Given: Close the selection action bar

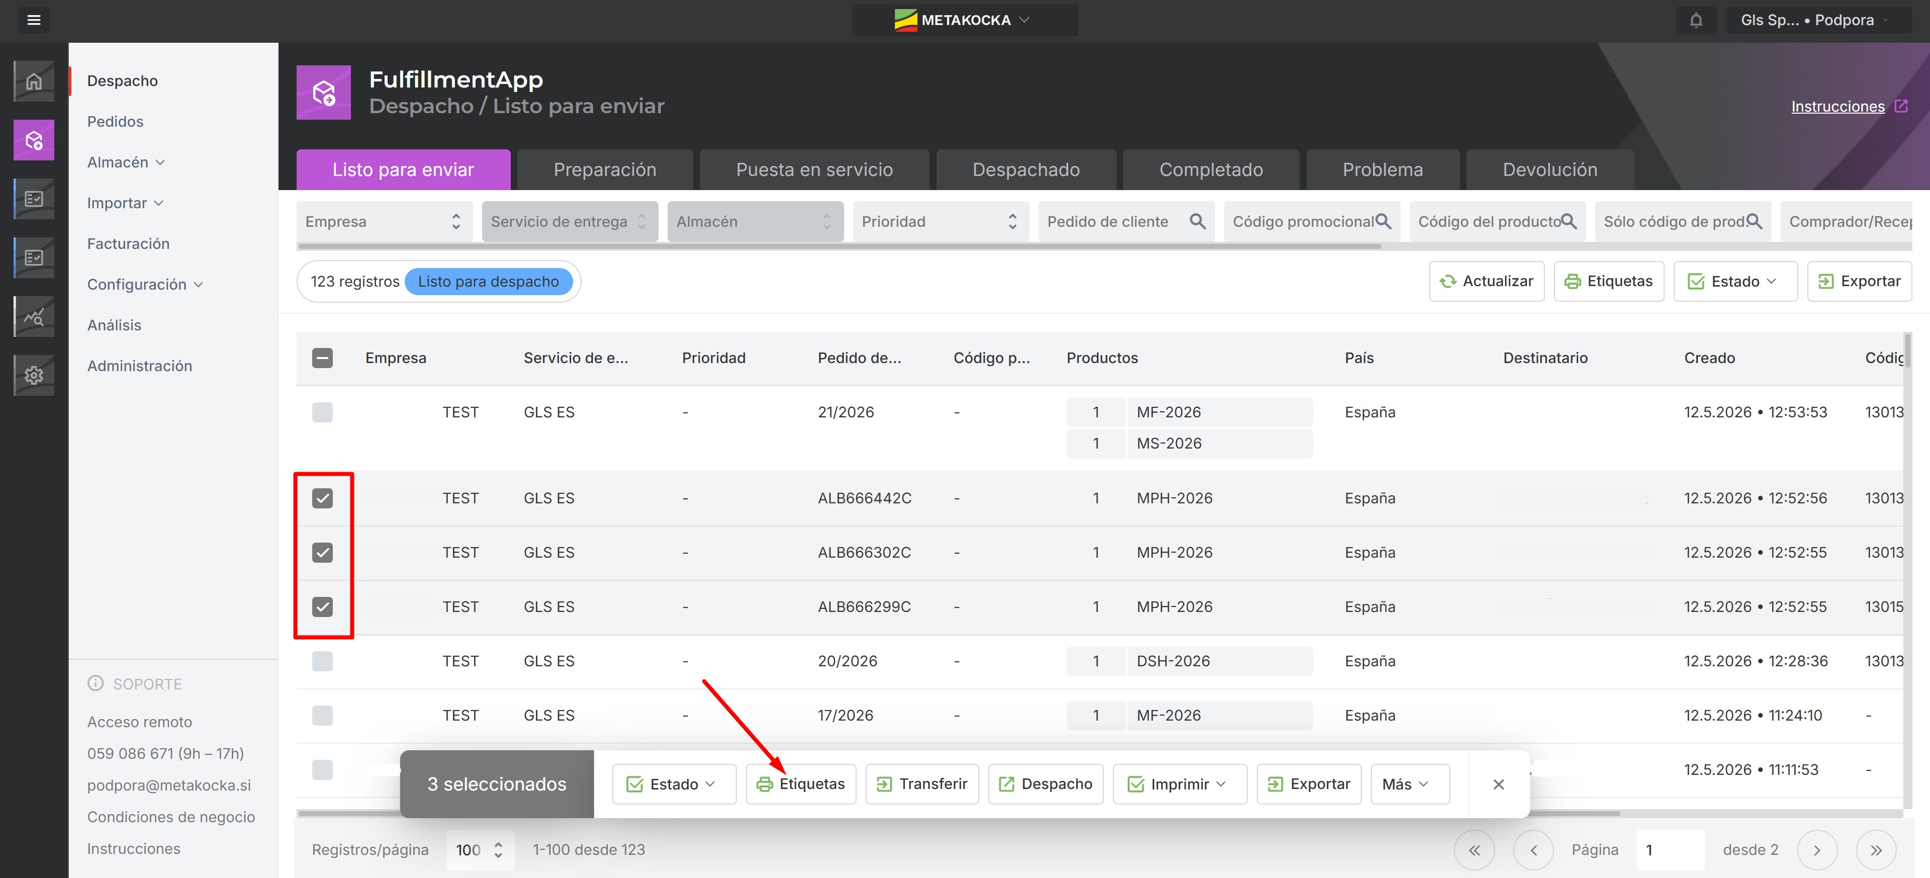Looking at the screenshot, I should tap(1499, 784).
